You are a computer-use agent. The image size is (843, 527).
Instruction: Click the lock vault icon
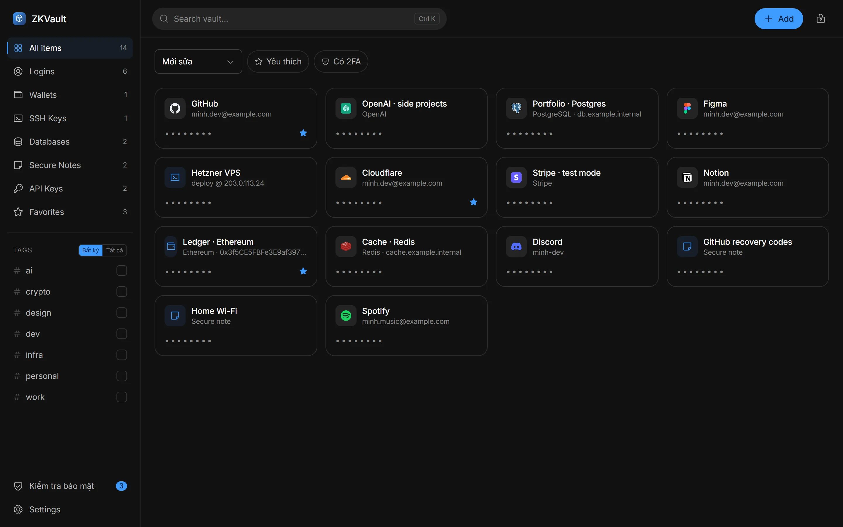[x=820, y=18]
